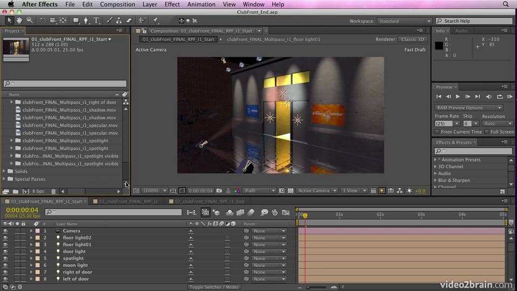517x291 pixels.
Task: Click the Graph Editor icon in timeline
Action: point(285,212)
